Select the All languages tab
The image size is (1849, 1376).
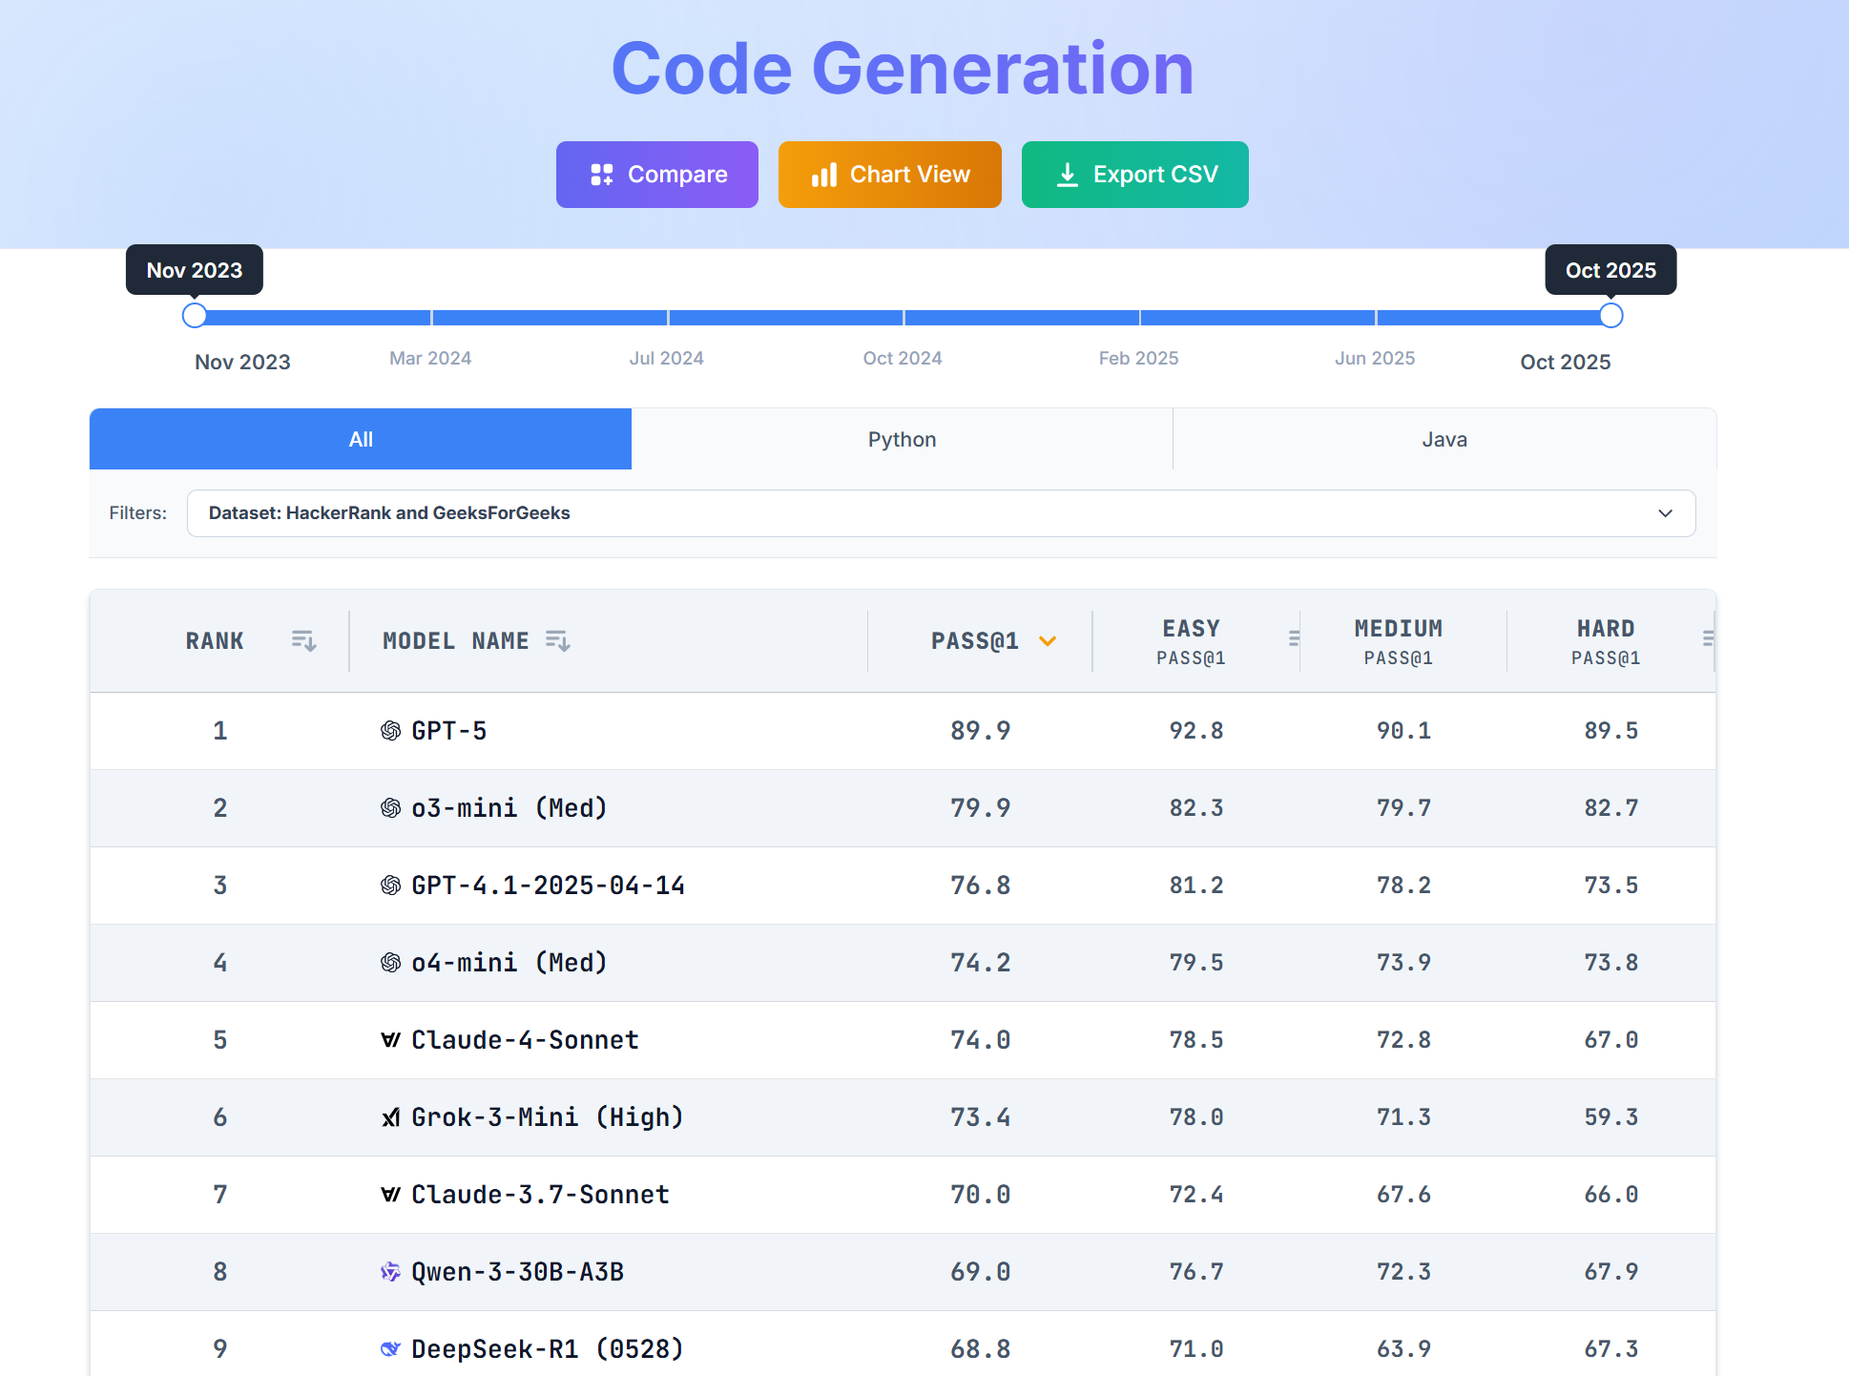tap(361, 440)
